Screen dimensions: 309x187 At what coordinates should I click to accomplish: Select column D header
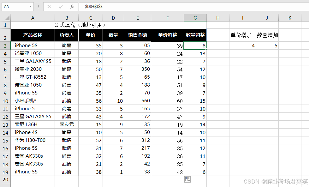113,18
